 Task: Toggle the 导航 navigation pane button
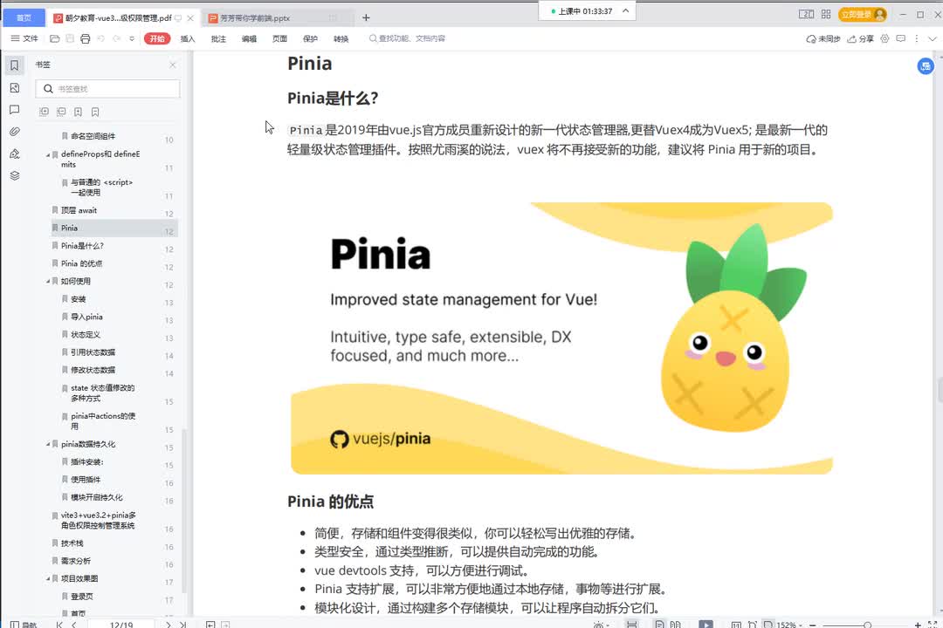24,625
